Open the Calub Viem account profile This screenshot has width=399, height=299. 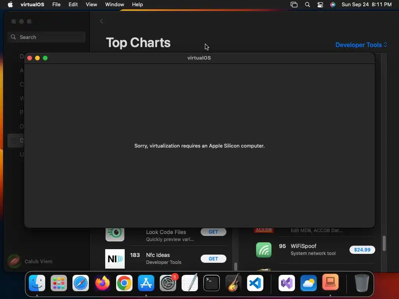30,261
